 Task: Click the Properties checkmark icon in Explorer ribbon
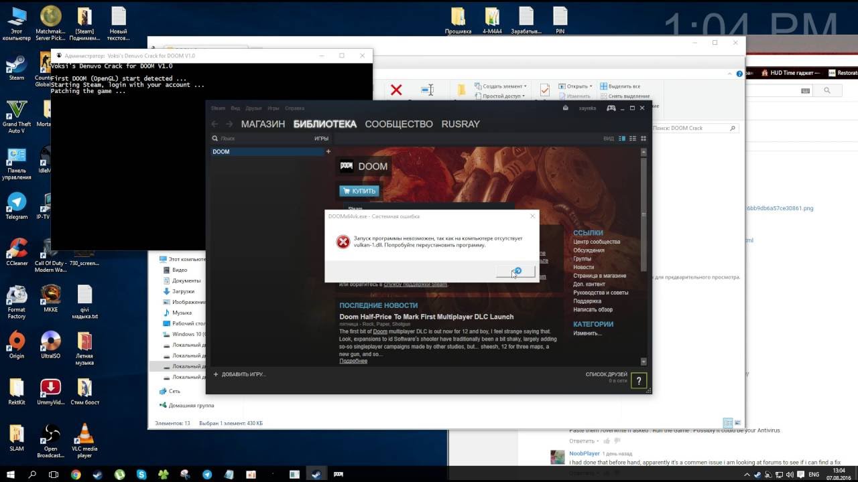point(545,90)
